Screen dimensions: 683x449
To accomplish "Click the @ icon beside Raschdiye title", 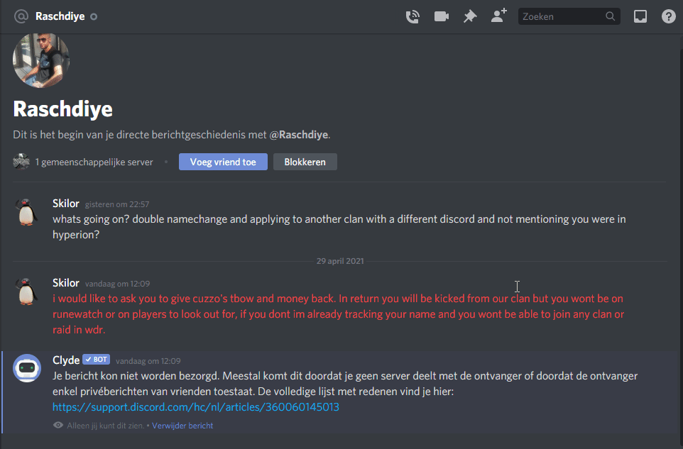I will (21, 16).
